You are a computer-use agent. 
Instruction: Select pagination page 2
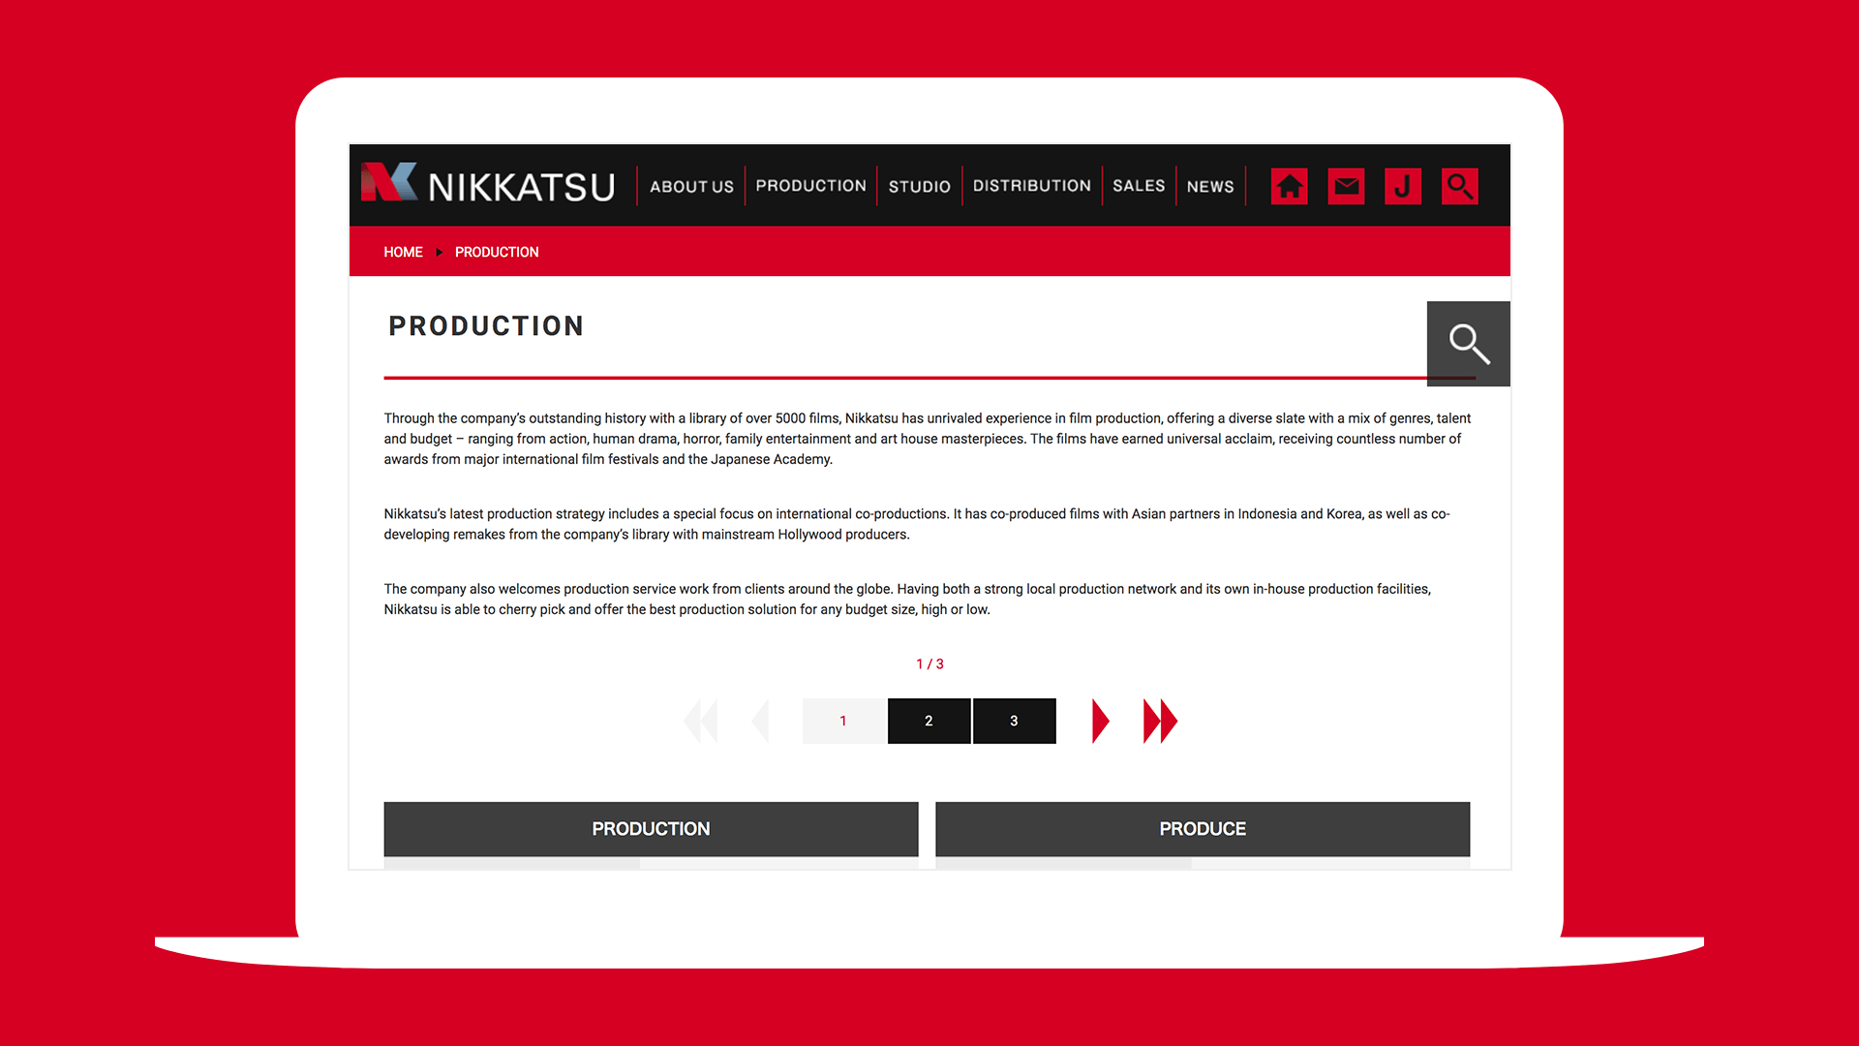(x=929, y=722)
